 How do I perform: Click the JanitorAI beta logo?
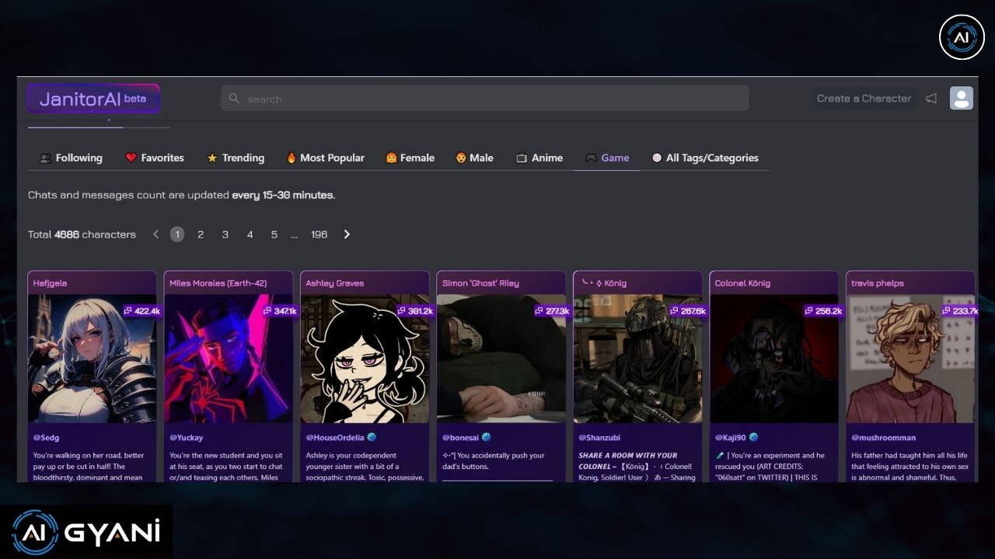[x=93, y=99]
